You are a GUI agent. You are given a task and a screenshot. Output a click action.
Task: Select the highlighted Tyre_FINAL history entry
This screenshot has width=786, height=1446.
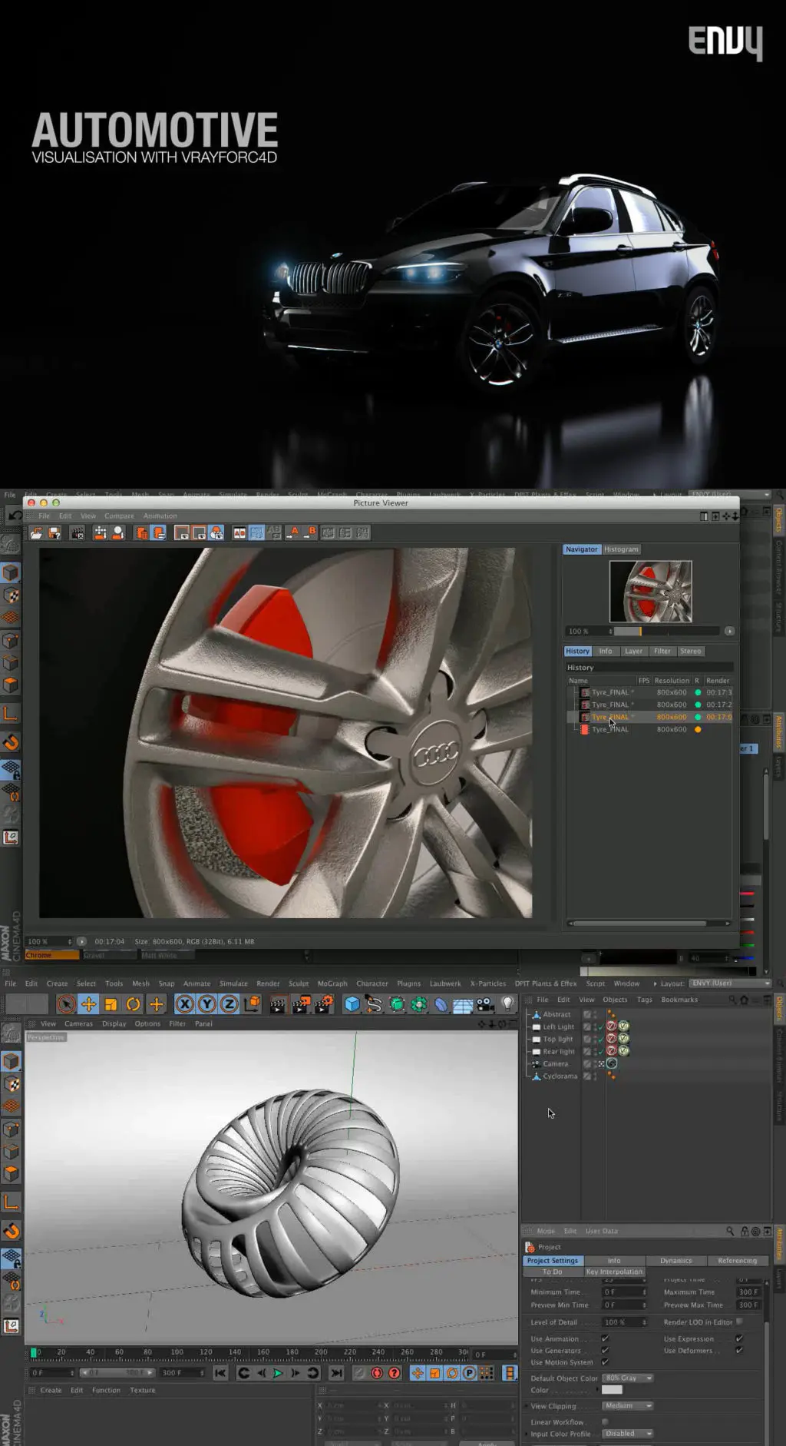point(649,717)
